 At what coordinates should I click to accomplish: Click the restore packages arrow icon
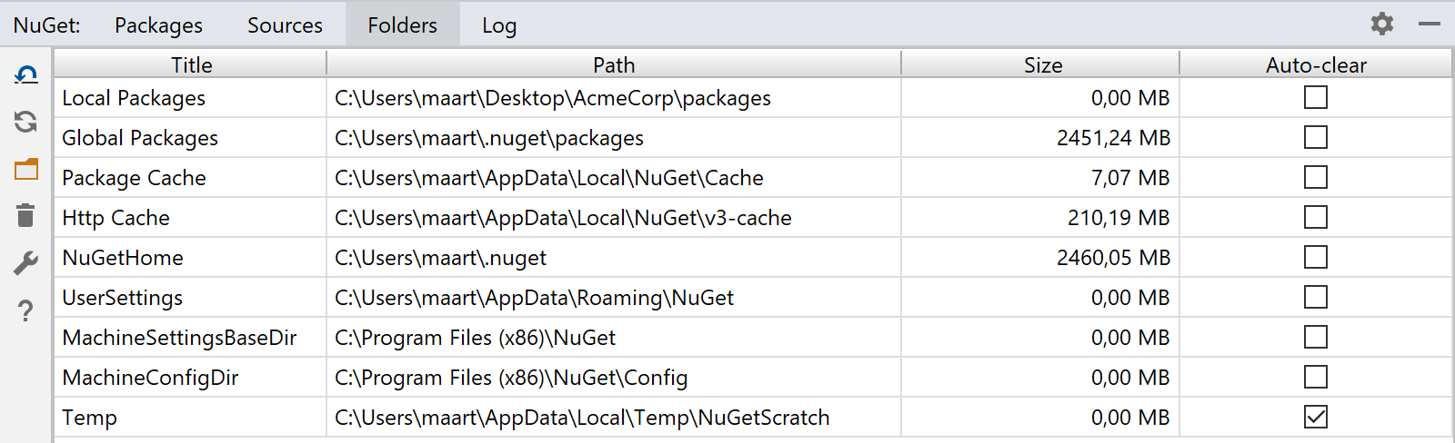[26, 74]
